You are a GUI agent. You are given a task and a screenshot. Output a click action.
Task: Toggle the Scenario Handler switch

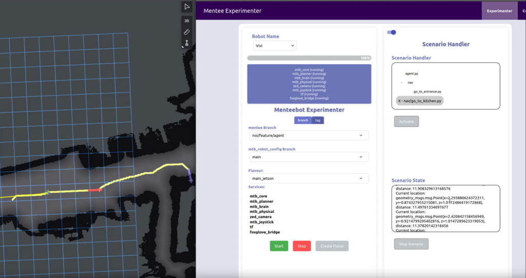click(392, 32)
